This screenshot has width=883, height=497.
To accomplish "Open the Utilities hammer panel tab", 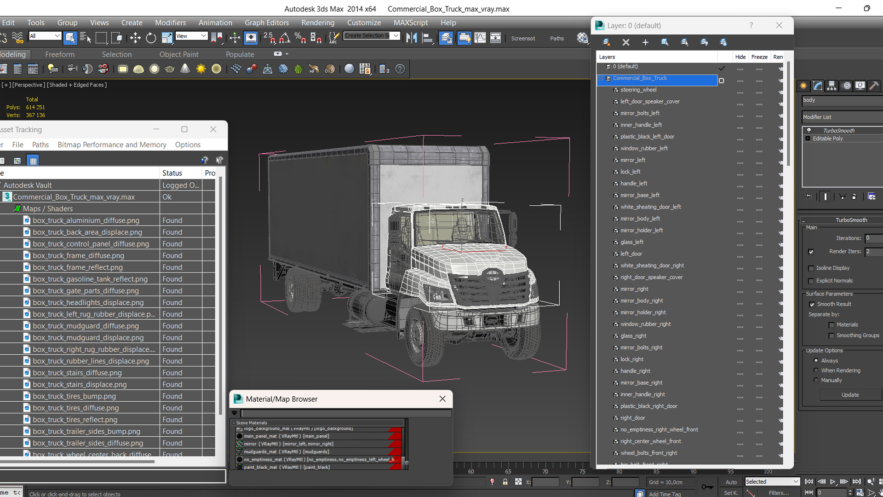I will pos(874,86).
